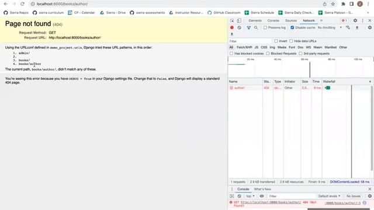374x210 pixels.
Task: Click the No Issues button
Action: click(353, 196)
